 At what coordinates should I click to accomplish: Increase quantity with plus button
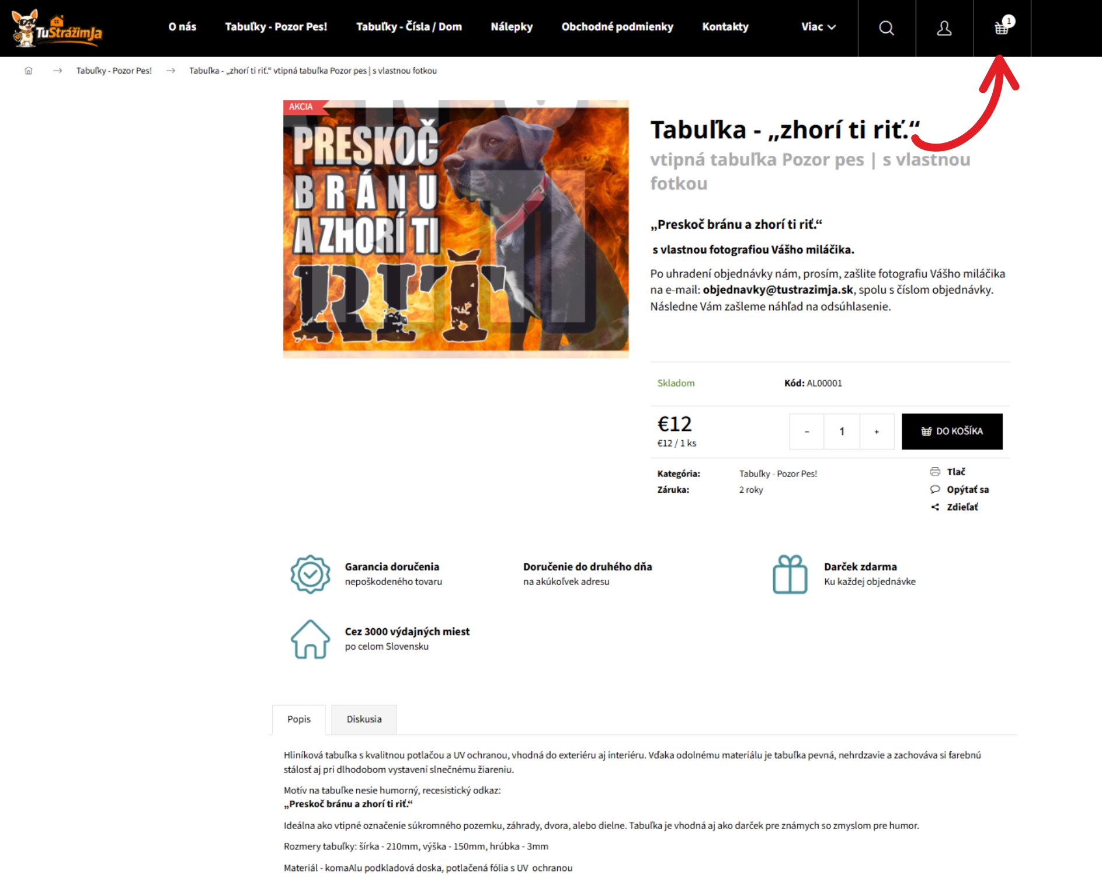click(877, 431)
